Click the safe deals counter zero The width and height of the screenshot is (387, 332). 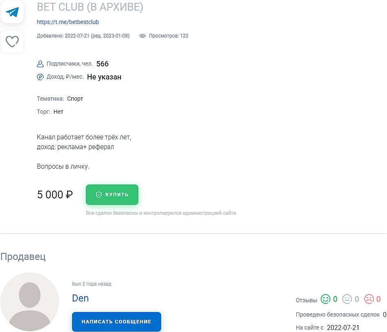[383, 314]
